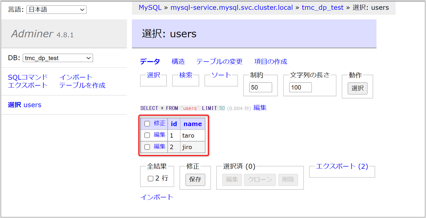Click the 項目の作成 link

click(270, 61)
